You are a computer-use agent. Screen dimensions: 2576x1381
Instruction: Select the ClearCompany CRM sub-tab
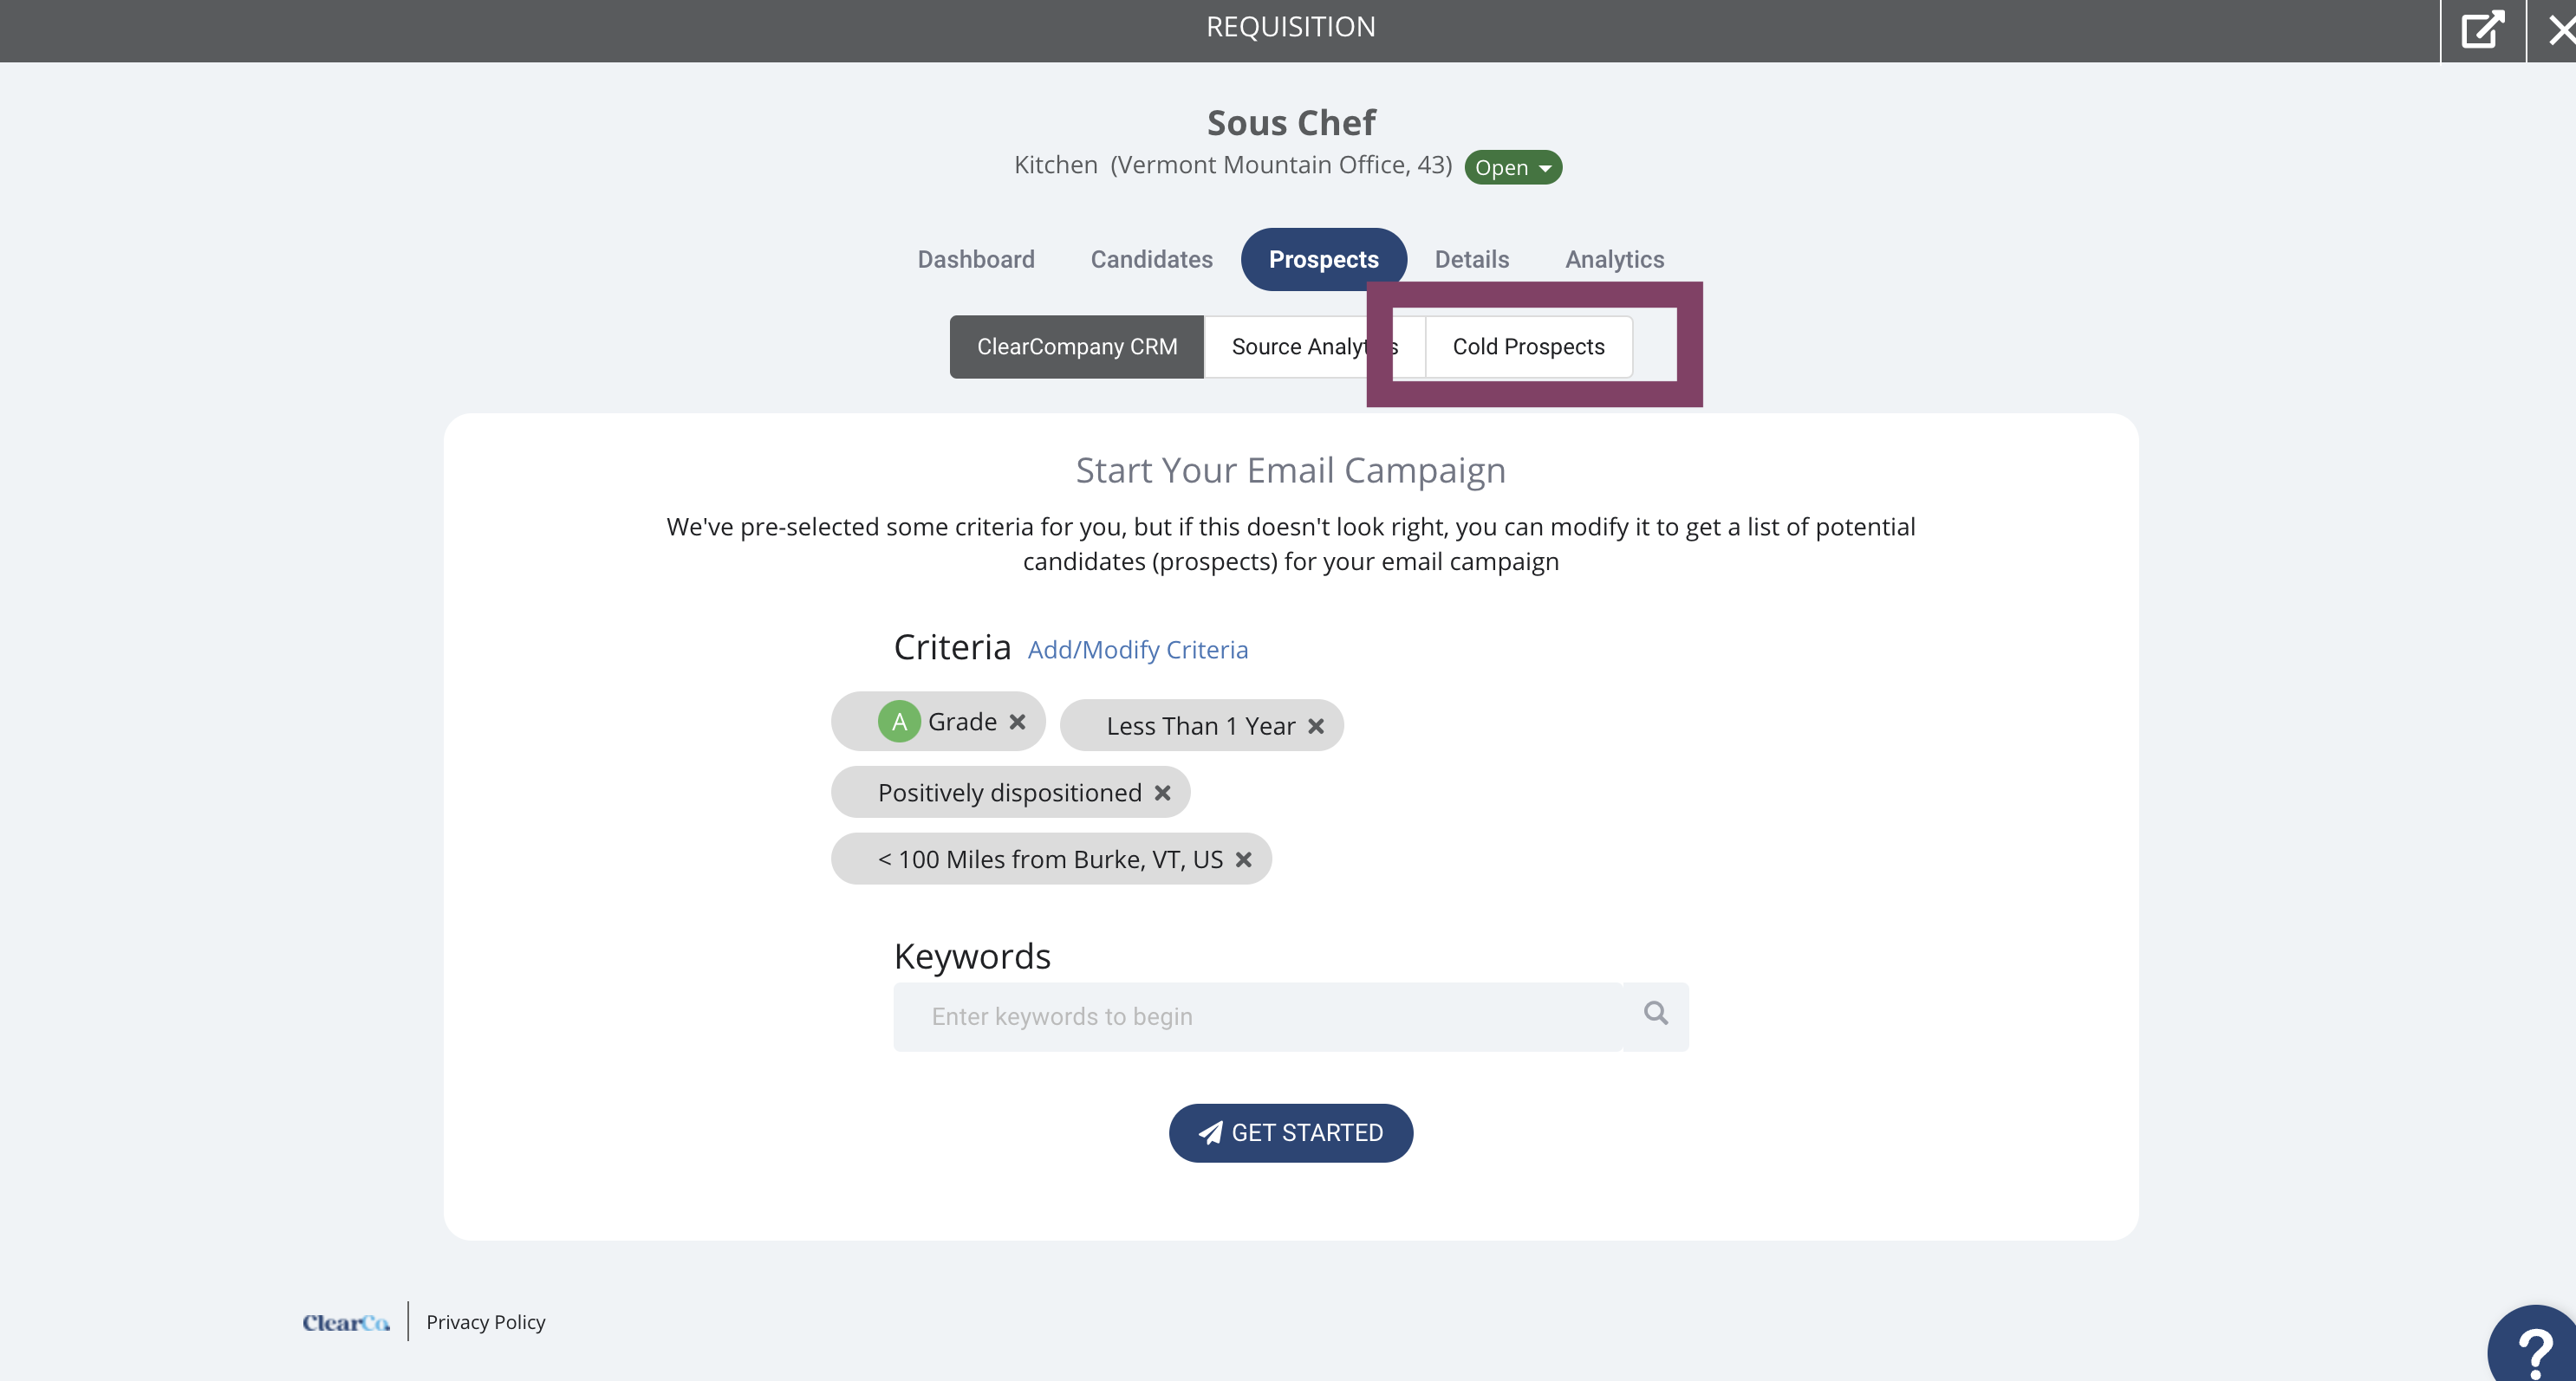(1077, 347)
